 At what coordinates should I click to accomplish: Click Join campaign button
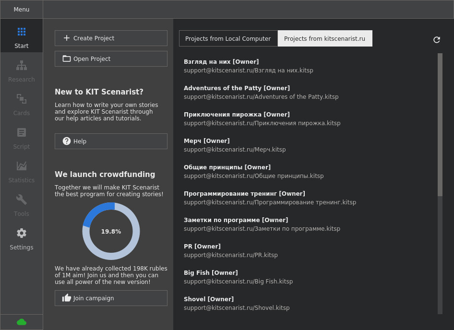pyautogui.click(x=111, y=298)
